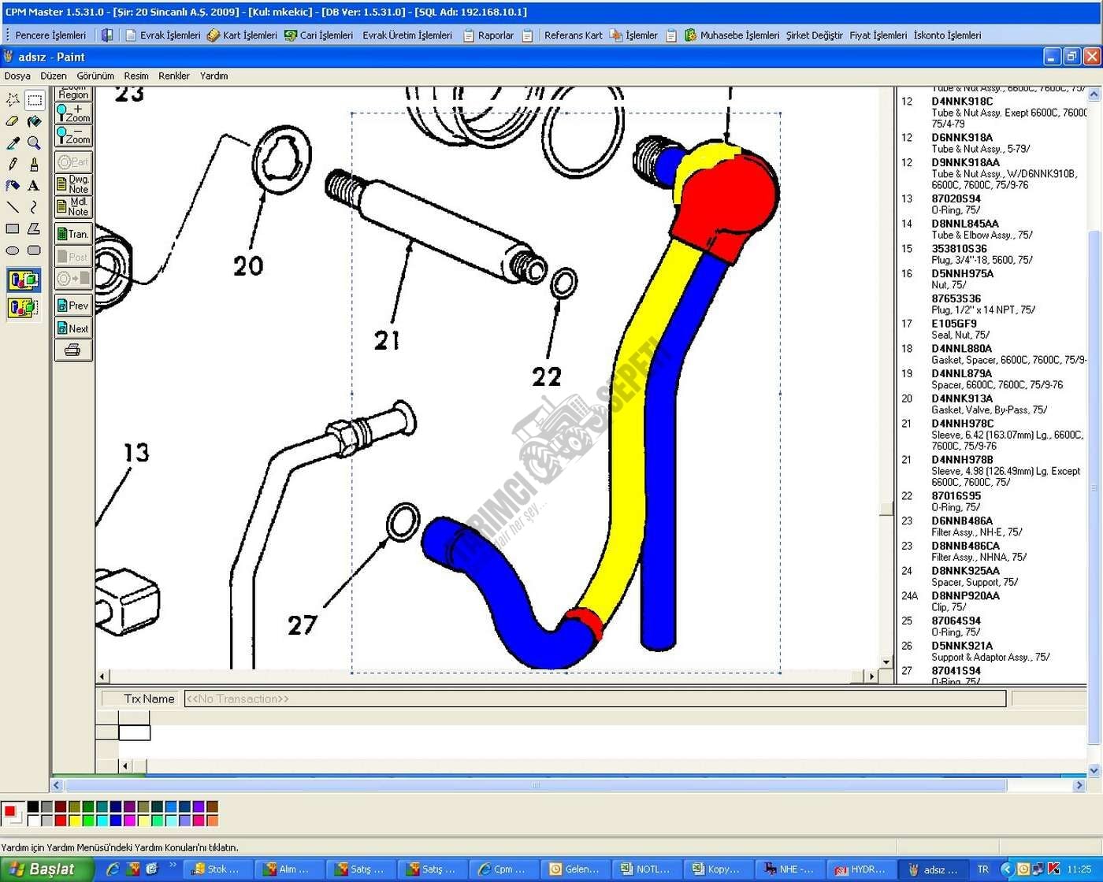
Task: Select the Eraser tool
Action: pos(13,121)
